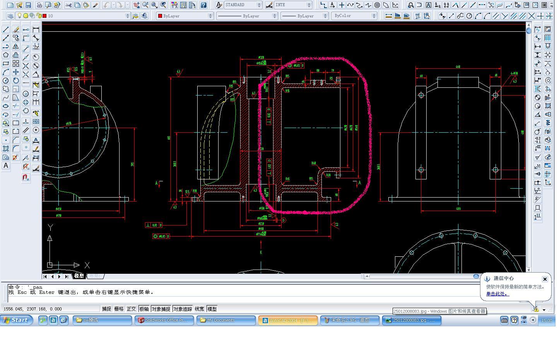The image size is (557, 348).
Task: Open the AutoCAD 2004 taskbar item
Action: [288, 320]
